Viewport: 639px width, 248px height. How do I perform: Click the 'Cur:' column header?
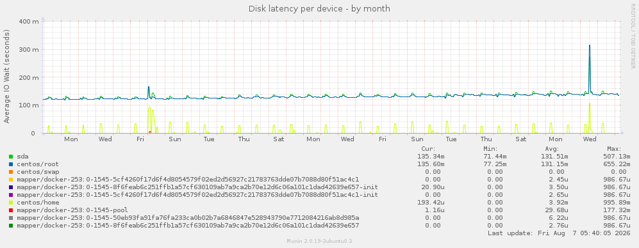tap(428, 149)
